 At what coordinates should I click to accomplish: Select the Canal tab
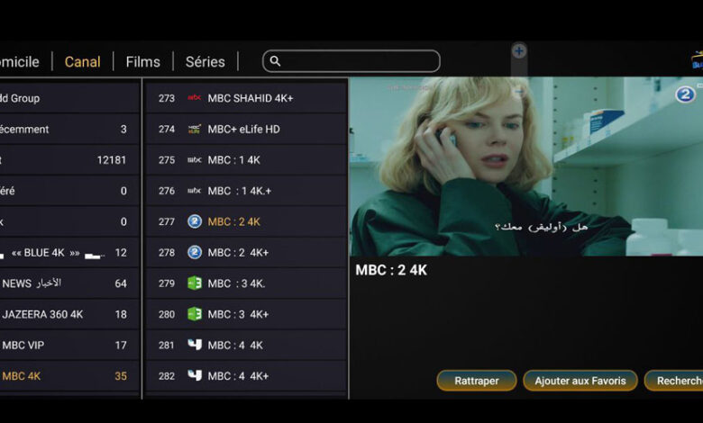pyautogui.click(x=83, y=62)
